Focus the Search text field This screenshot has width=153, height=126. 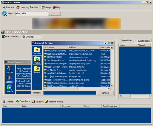point(32,14)
